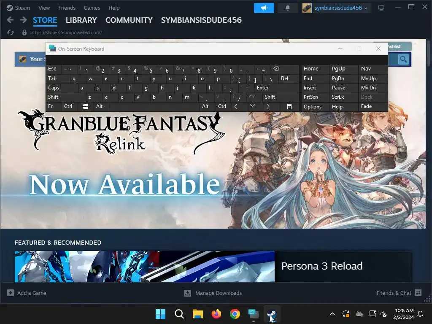This screenshot has height=324, width=432.
Task: Launch Google Chrome from the taskbar
Action: [x=235, y=314]
